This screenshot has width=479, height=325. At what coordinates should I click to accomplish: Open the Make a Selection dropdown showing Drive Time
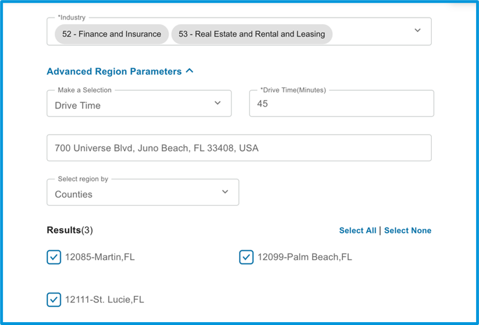[x=139, y=104]
